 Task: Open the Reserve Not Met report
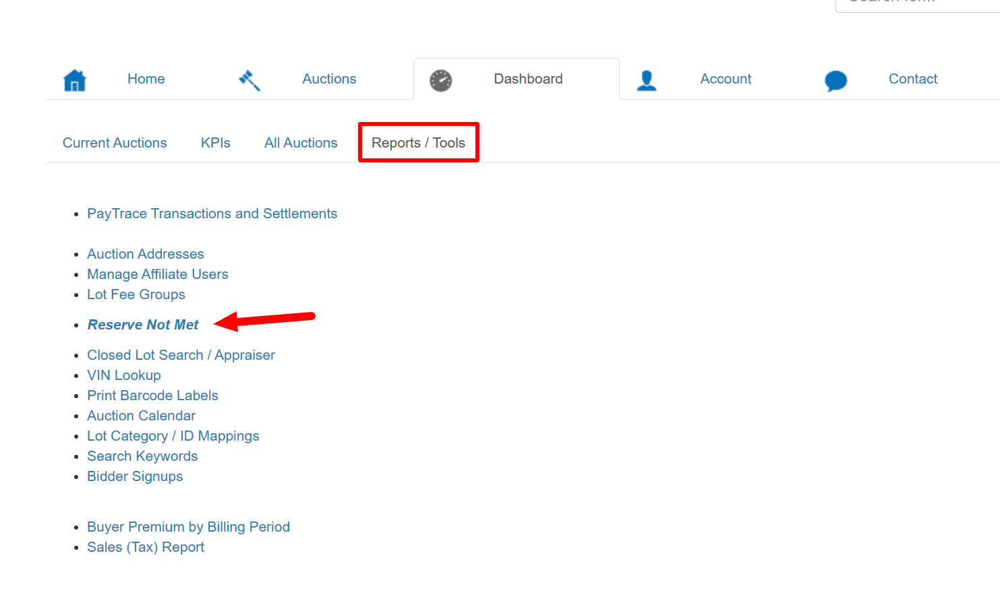coord(143,325)
